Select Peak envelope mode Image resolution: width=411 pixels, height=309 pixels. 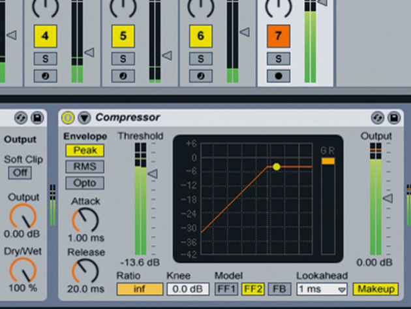(x=85, y=150)
